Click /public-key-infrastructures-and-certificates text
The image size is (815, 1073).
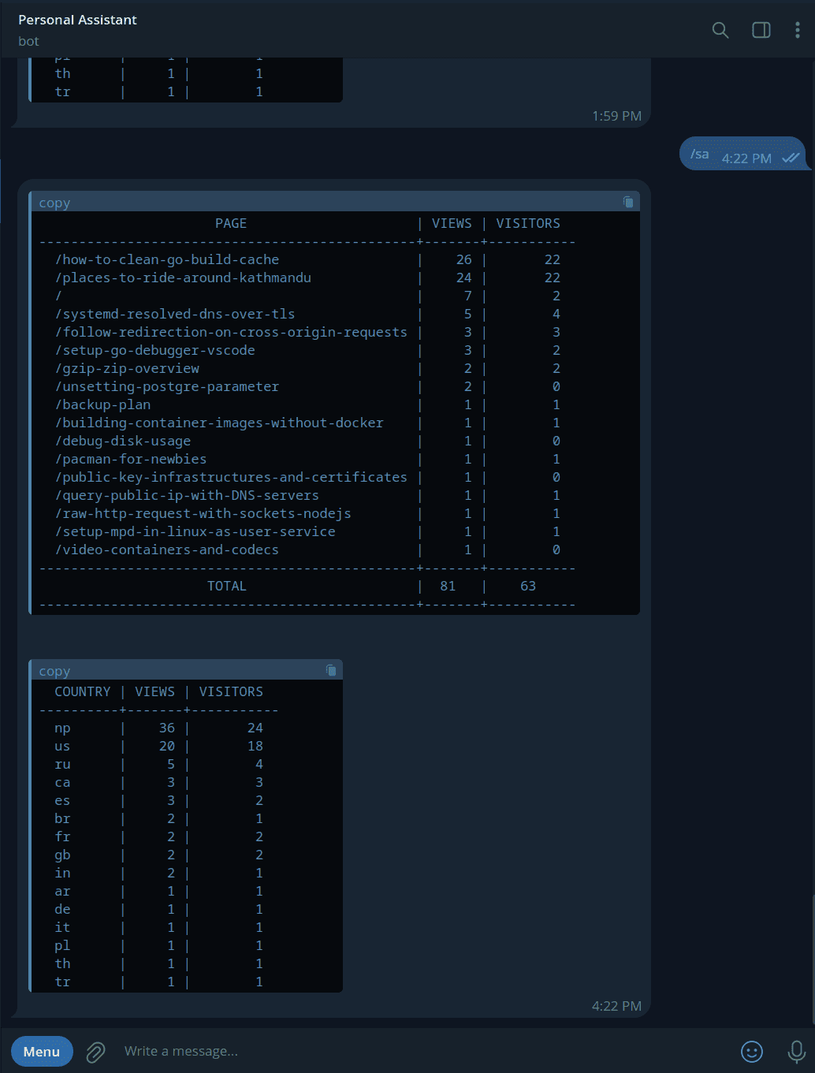231,477
